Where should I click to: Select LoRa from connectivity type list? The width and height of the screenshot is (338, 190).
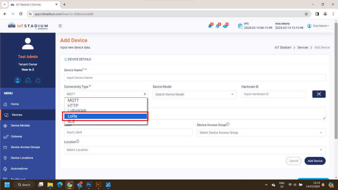(105, 116)
